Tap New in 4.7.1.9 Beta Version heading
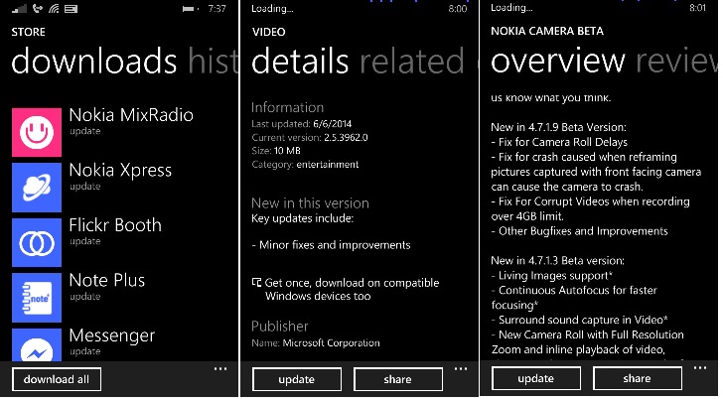This screenshot has height=399, width=723. click(558, 127)
